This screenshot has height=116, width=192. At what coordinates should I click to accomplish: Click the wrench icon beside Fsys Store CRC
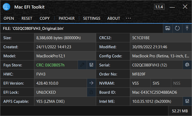(82, 65)
